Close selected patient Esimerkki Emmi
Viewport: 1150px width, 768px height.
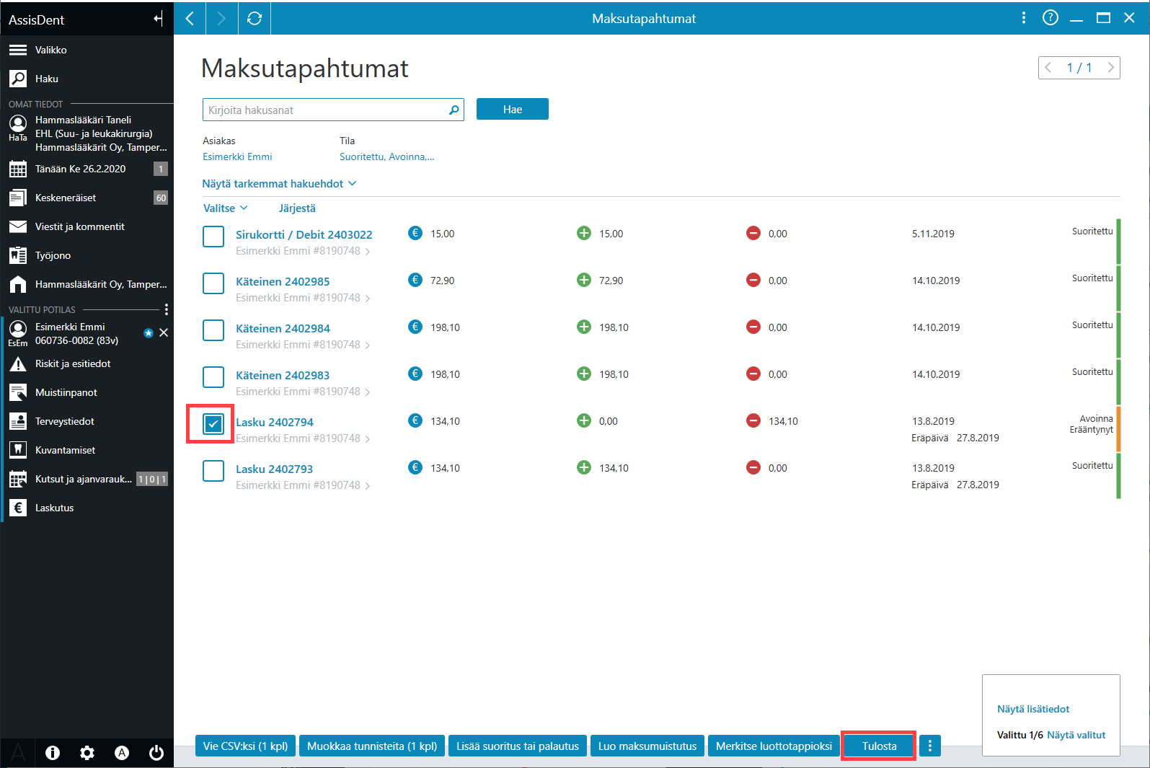pos(164,332)
